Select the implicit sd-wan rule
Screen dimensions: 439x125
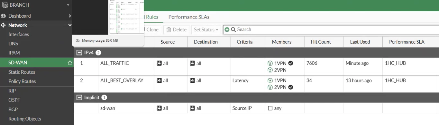pos(108,108)
